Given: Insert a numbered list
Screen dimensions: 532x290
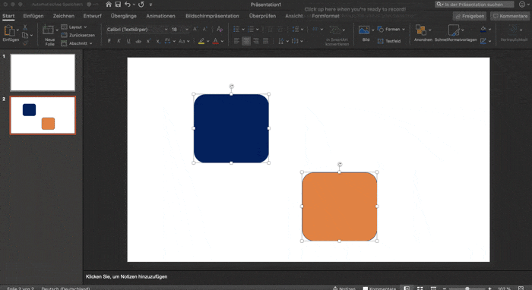Looking at the screenshot, I should coord(251,30).
